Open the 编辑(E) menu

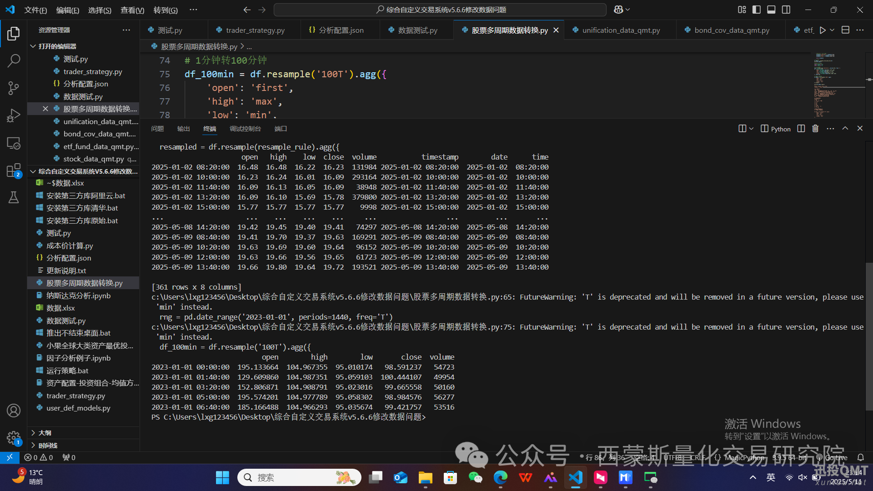coord(68,10)
